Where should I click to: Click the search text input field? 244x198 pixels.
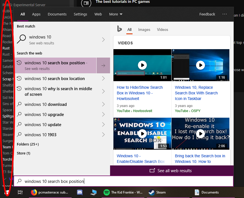[x=124, y=181]
